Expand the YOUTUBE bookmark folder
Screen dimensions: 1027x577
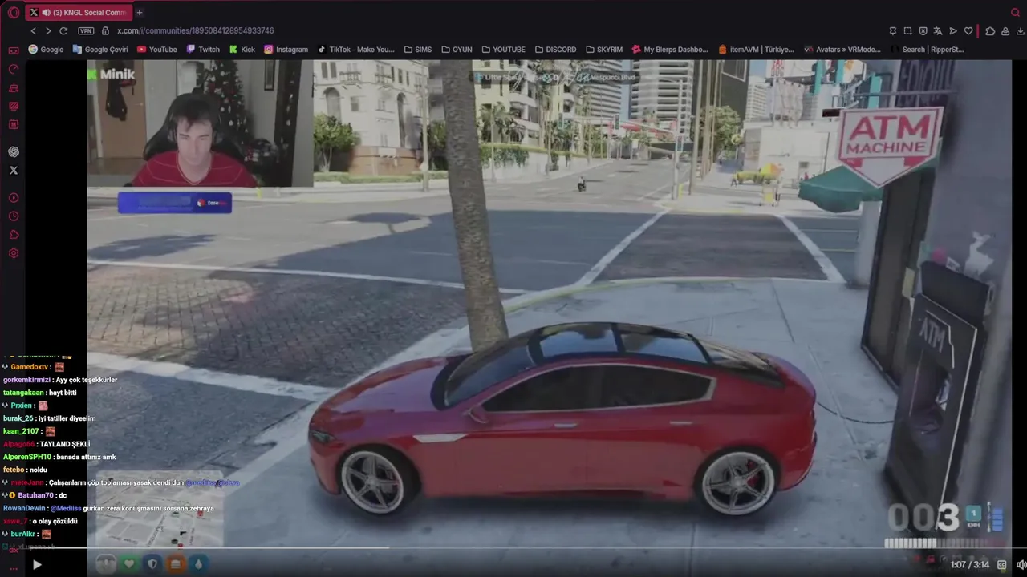pyautogui.click(x=503, y=49)
